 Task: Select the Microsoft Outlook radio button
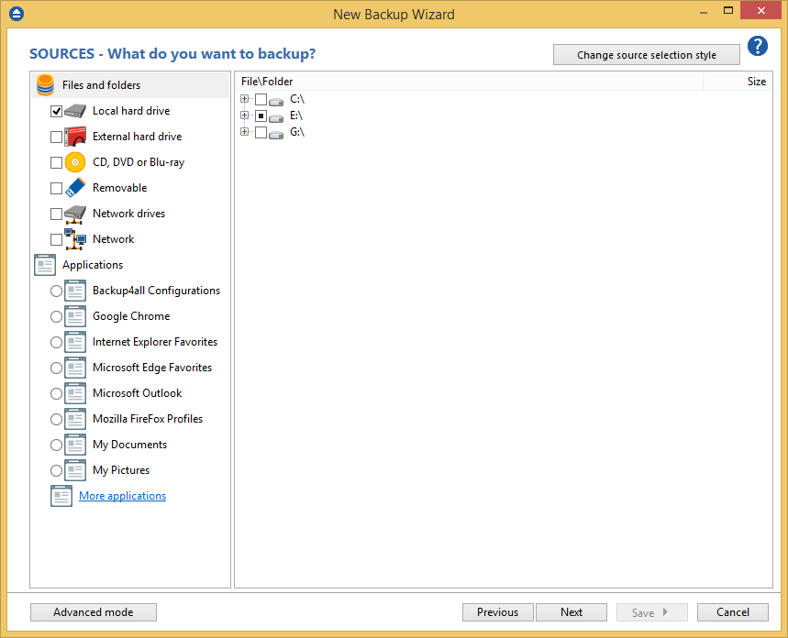[56, 393]
